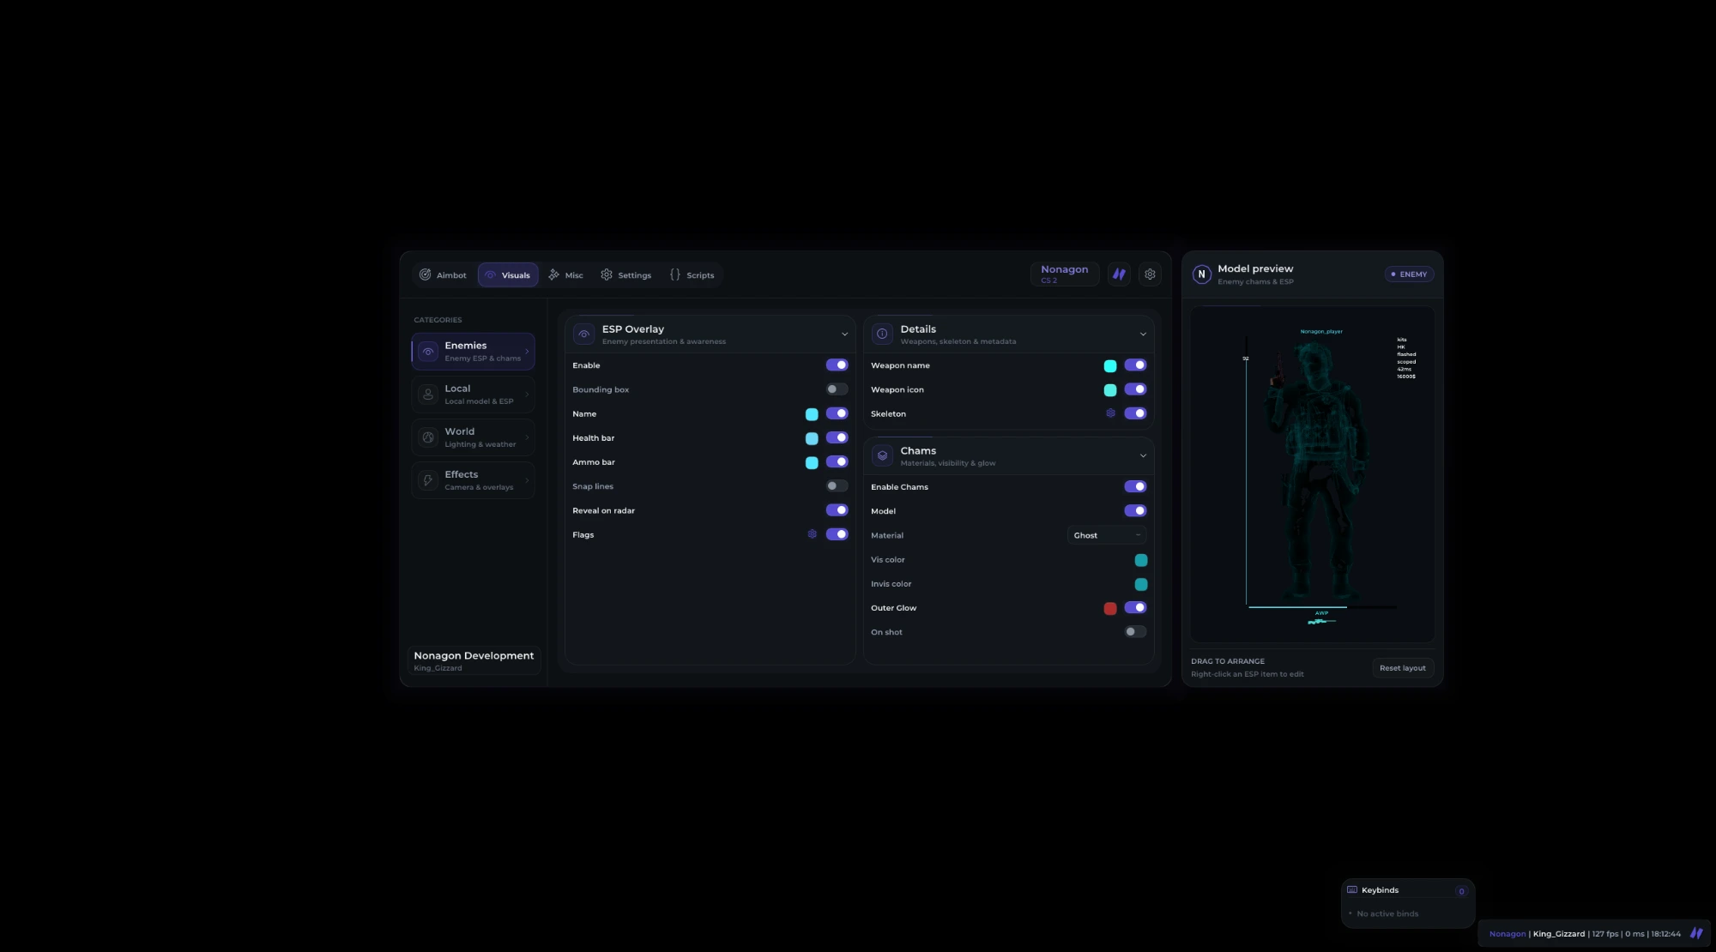Viewport: 1716px width, 952px height.
Task: Open the gear icon in top header
Action: (1150, 274)
